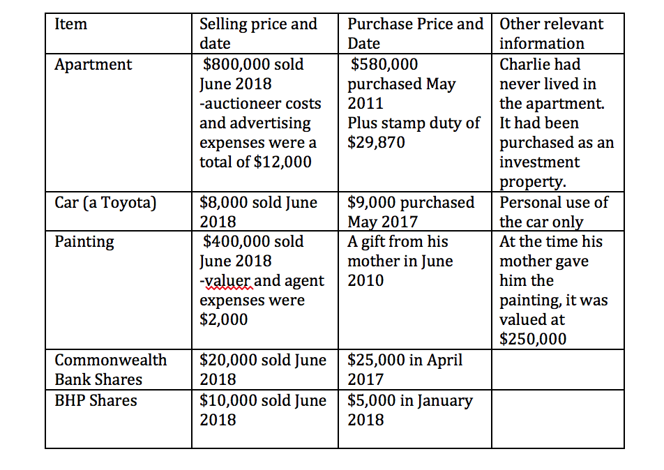The width and height of the screenshot is (664, 470).
Task: Click the "Item" column header cell
Action: click(71, 24)
